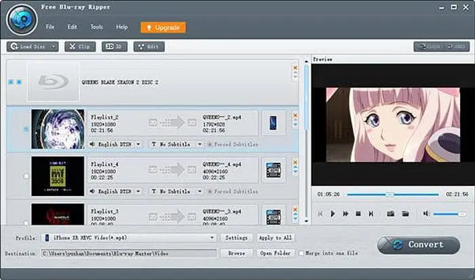The image size is (475, 280).
Task: Toggle the Playlist_4 checkbox
Action: (26, 176)
